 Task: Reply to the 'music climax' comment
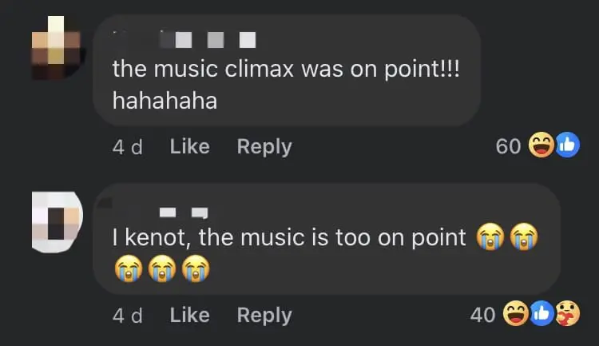(x=264, y=146)
